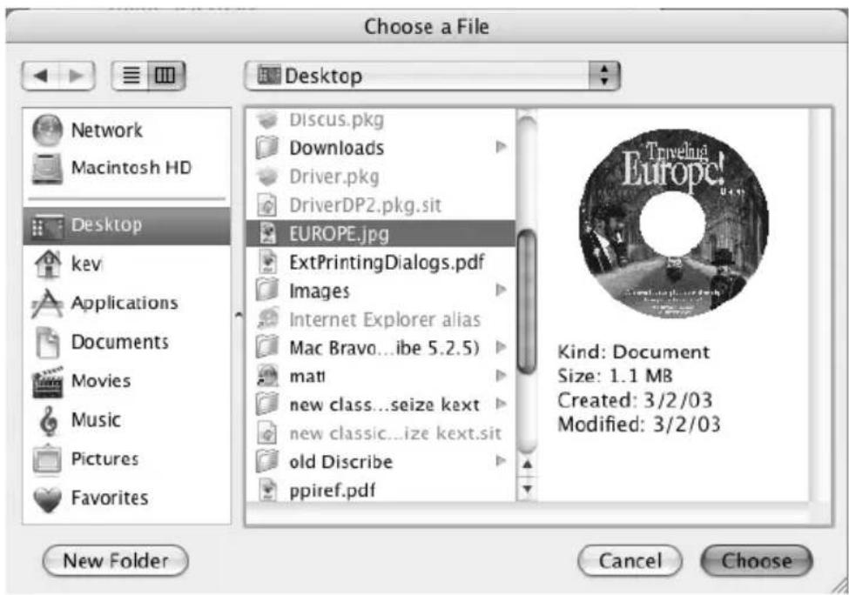Click the vertical scrollbar thumb of file list
849x595 pixels.
(x=526, y=303)
